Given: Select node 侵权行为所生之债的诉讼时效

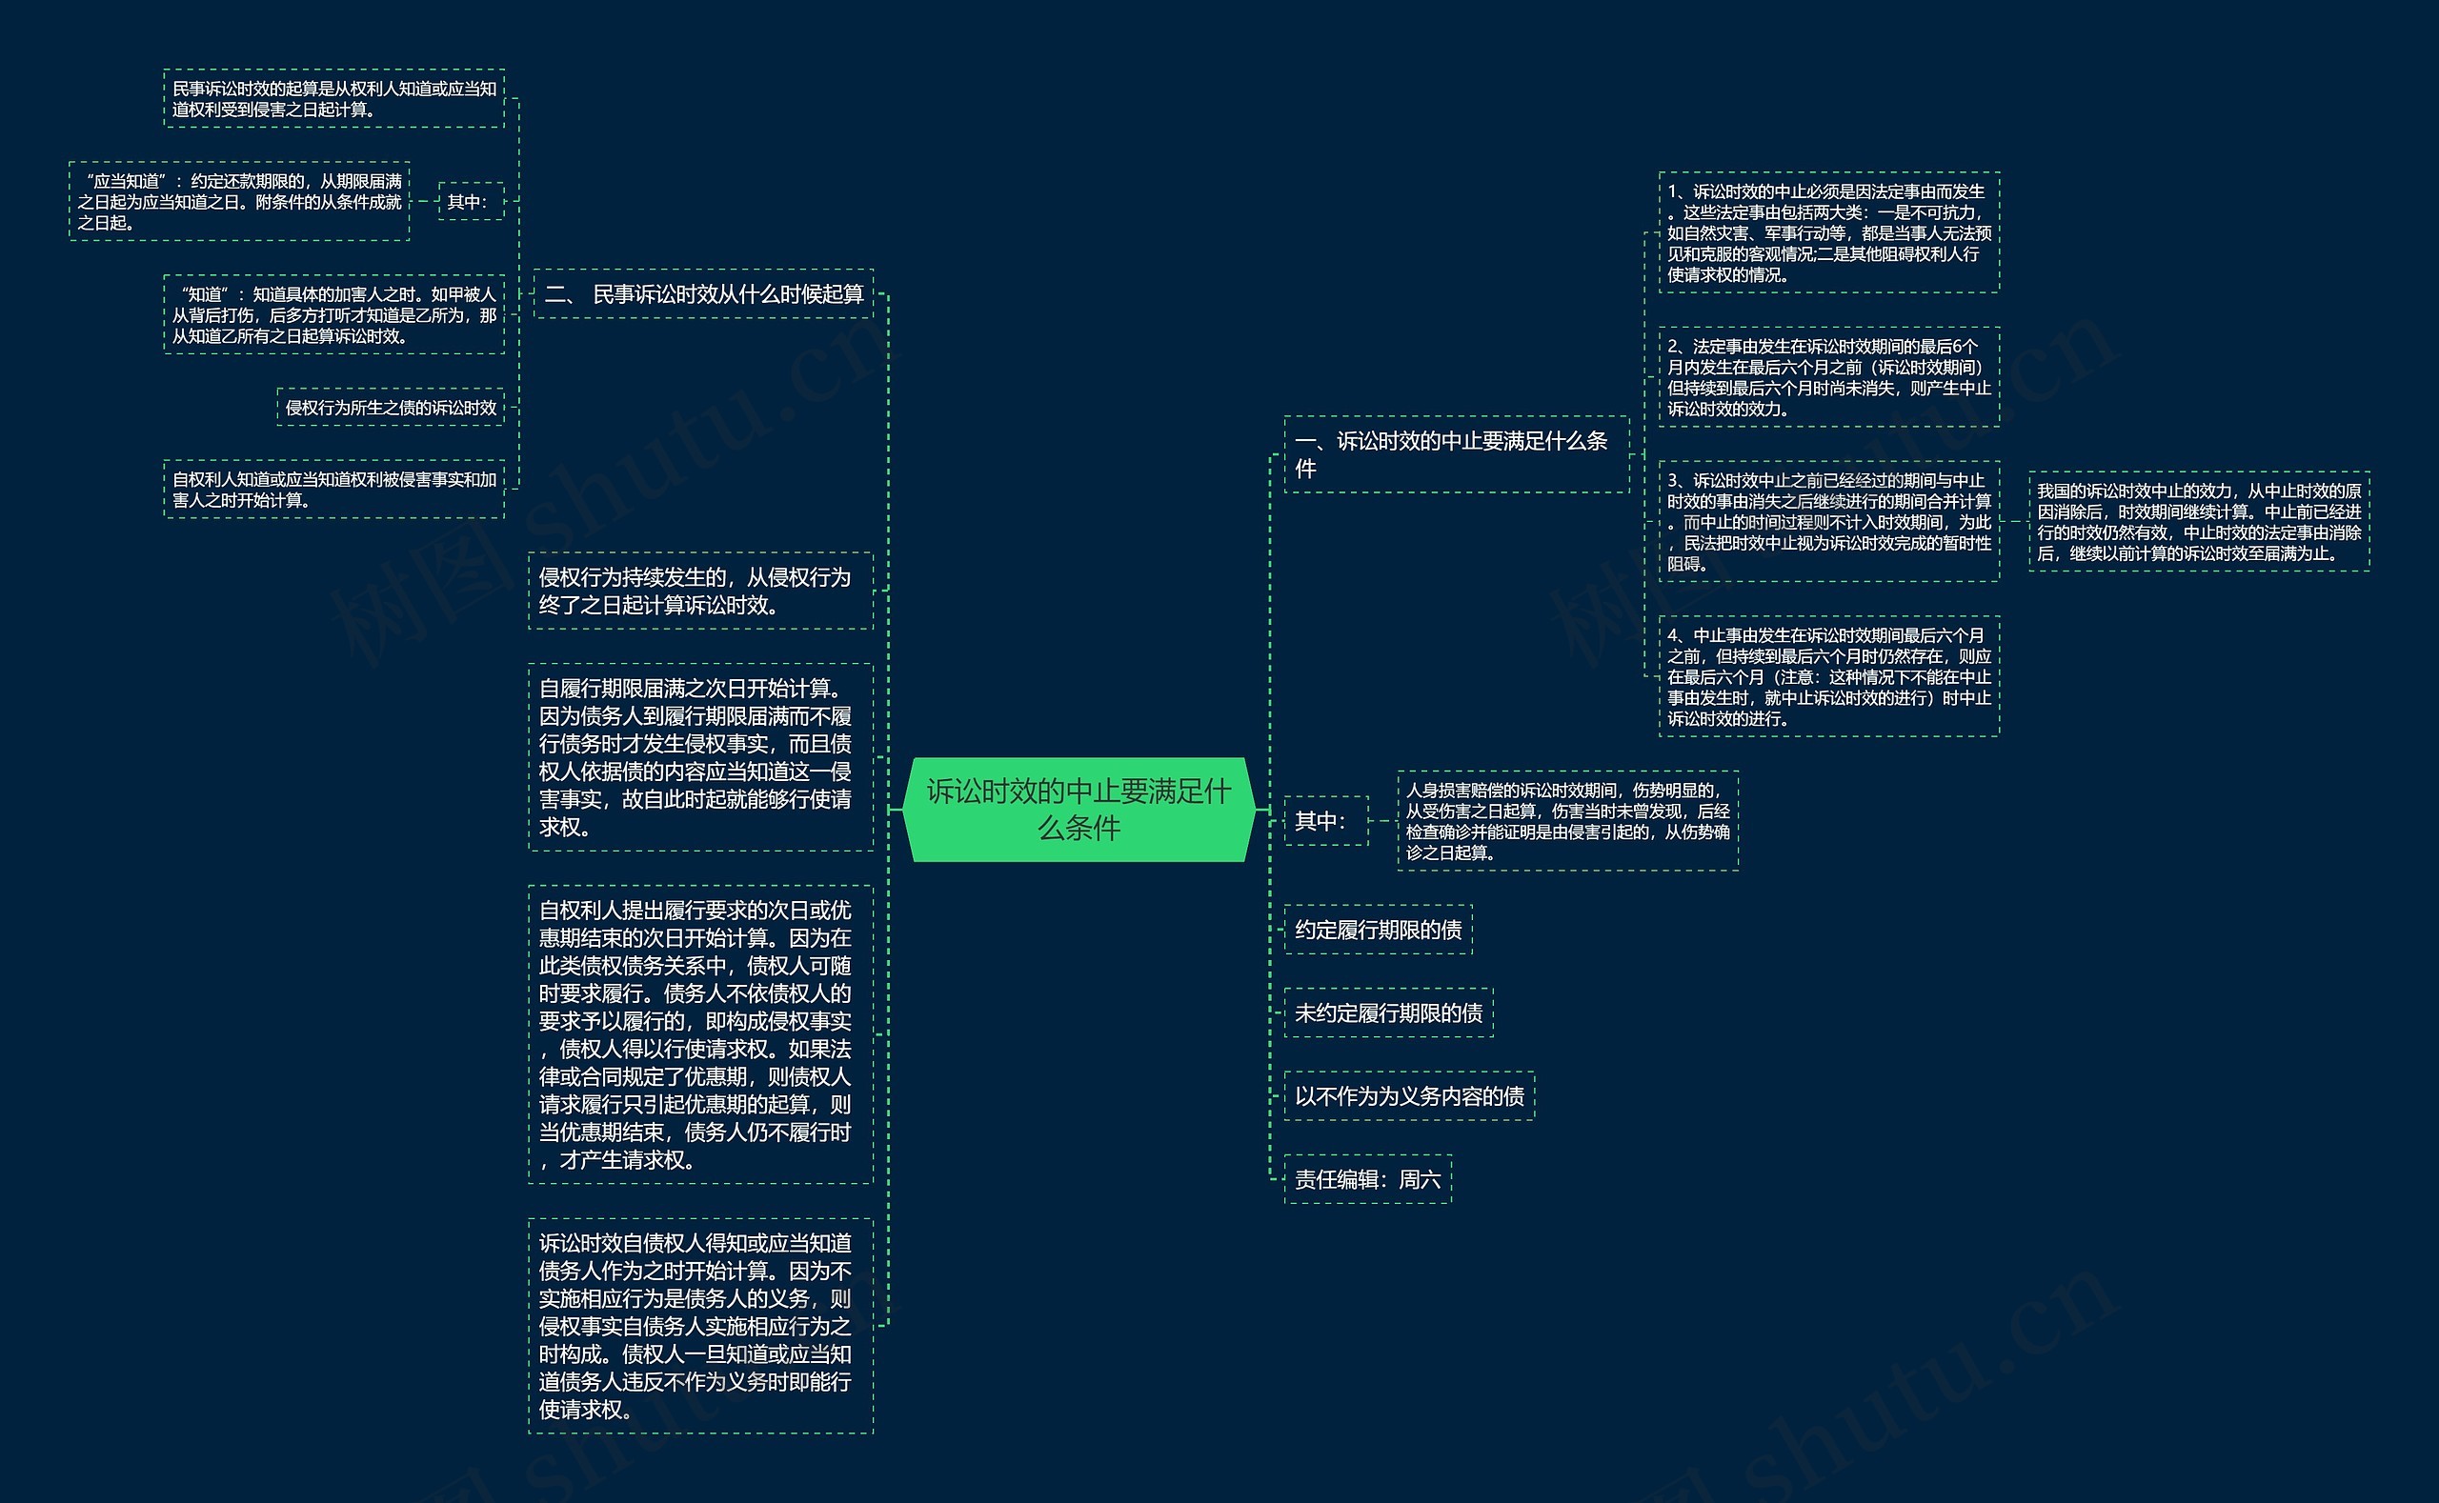Looking at the screenshot, I should tap(391, 408).
